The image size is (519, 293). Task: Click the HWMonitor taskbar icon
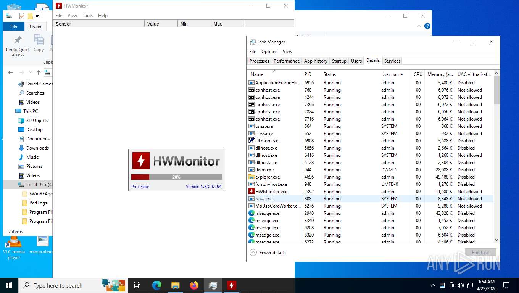coord(232,285)
